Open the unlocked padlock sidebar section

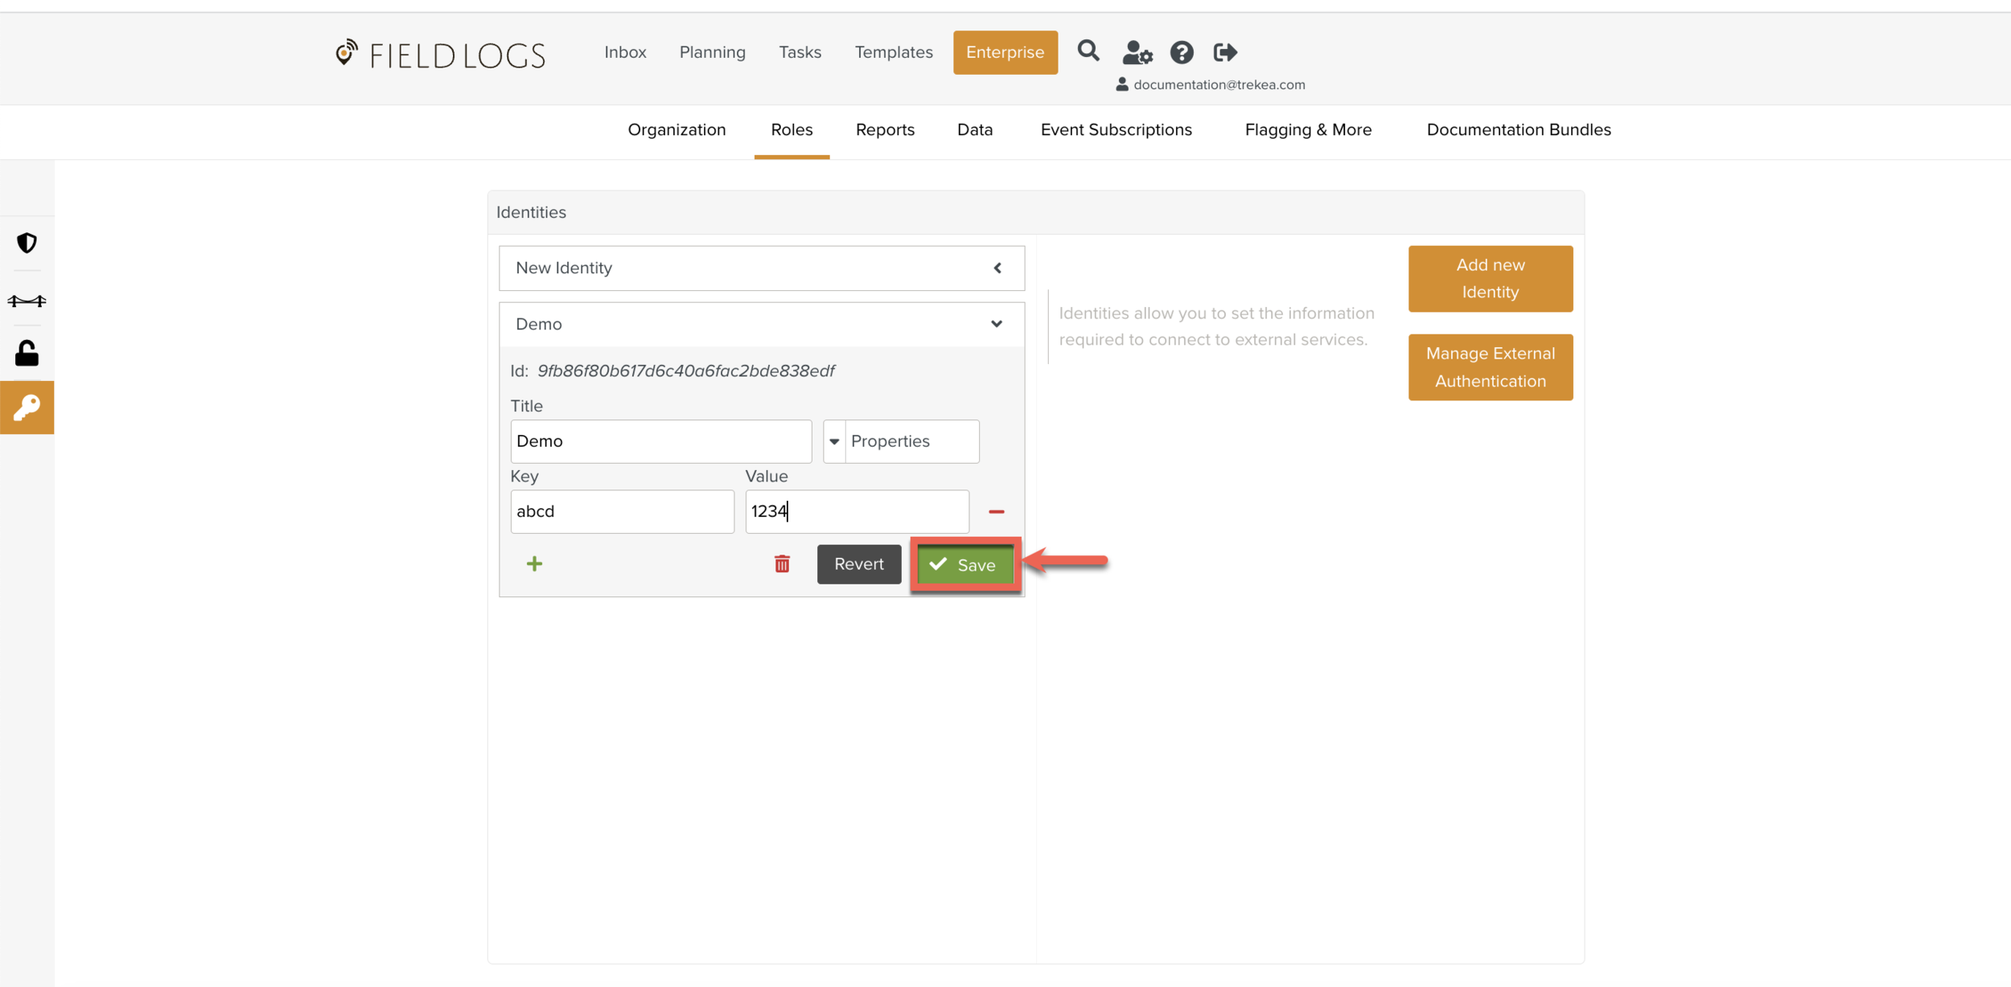point(27,354)
